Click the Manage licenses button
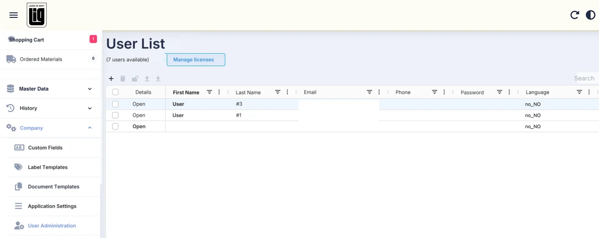 click(196, 60)
